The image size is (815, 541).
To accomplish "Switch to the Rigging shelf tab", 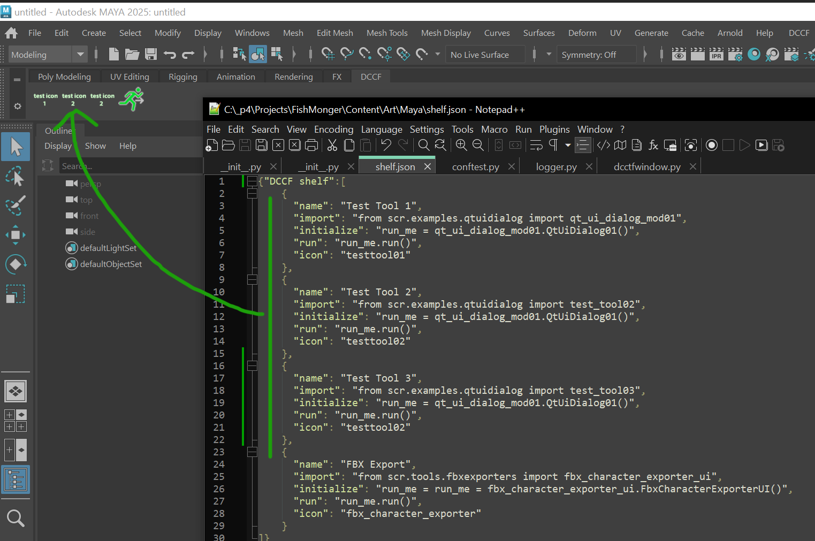I will [x=182, y=77].
